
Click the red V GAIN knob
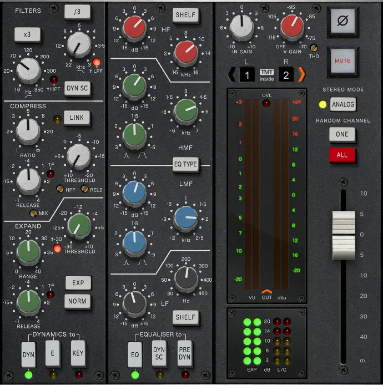tap(292, 27)
